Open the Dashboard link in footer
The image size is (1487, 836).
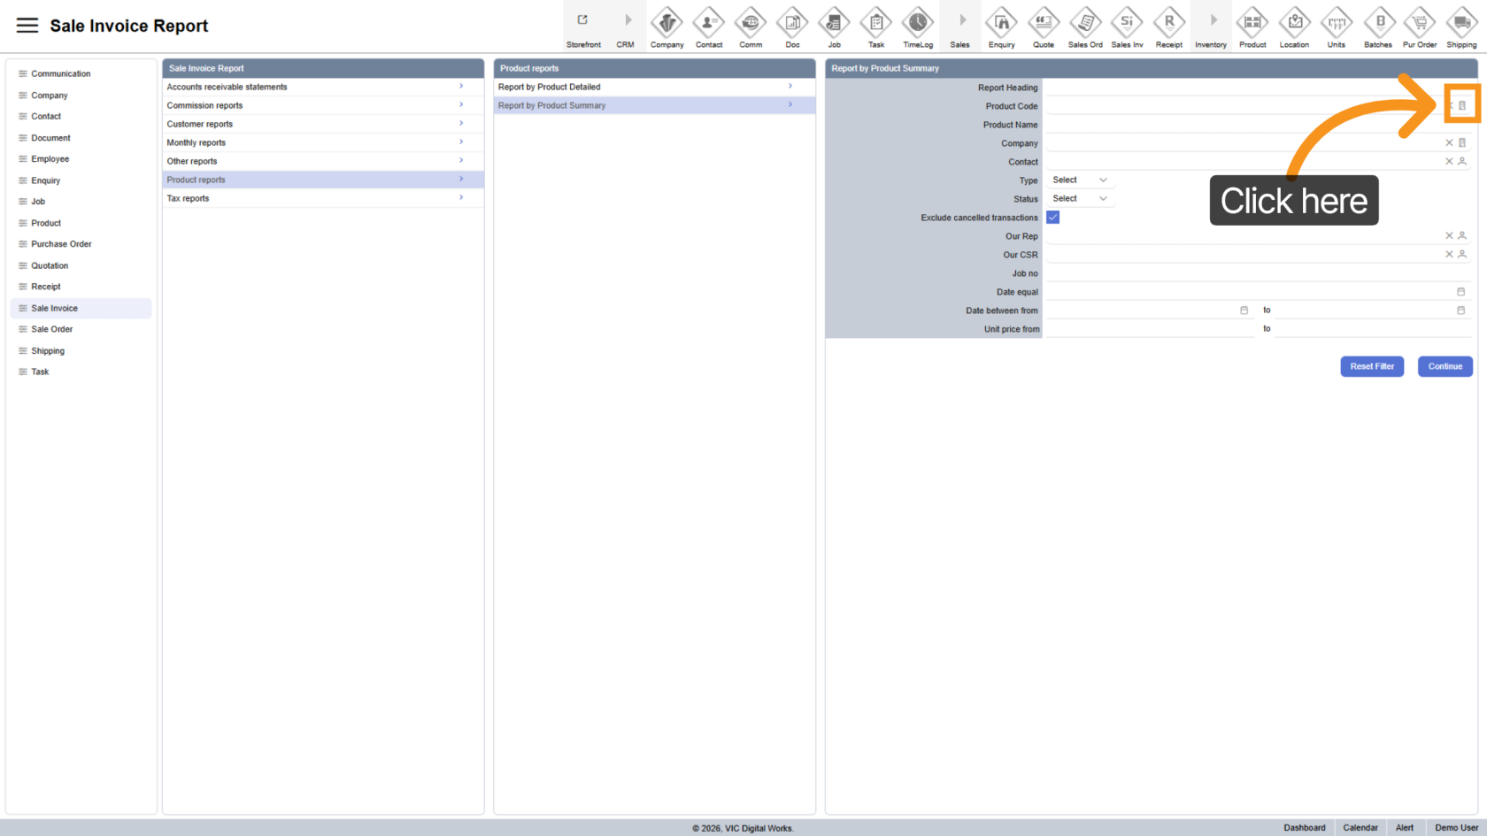point(1304,828)
